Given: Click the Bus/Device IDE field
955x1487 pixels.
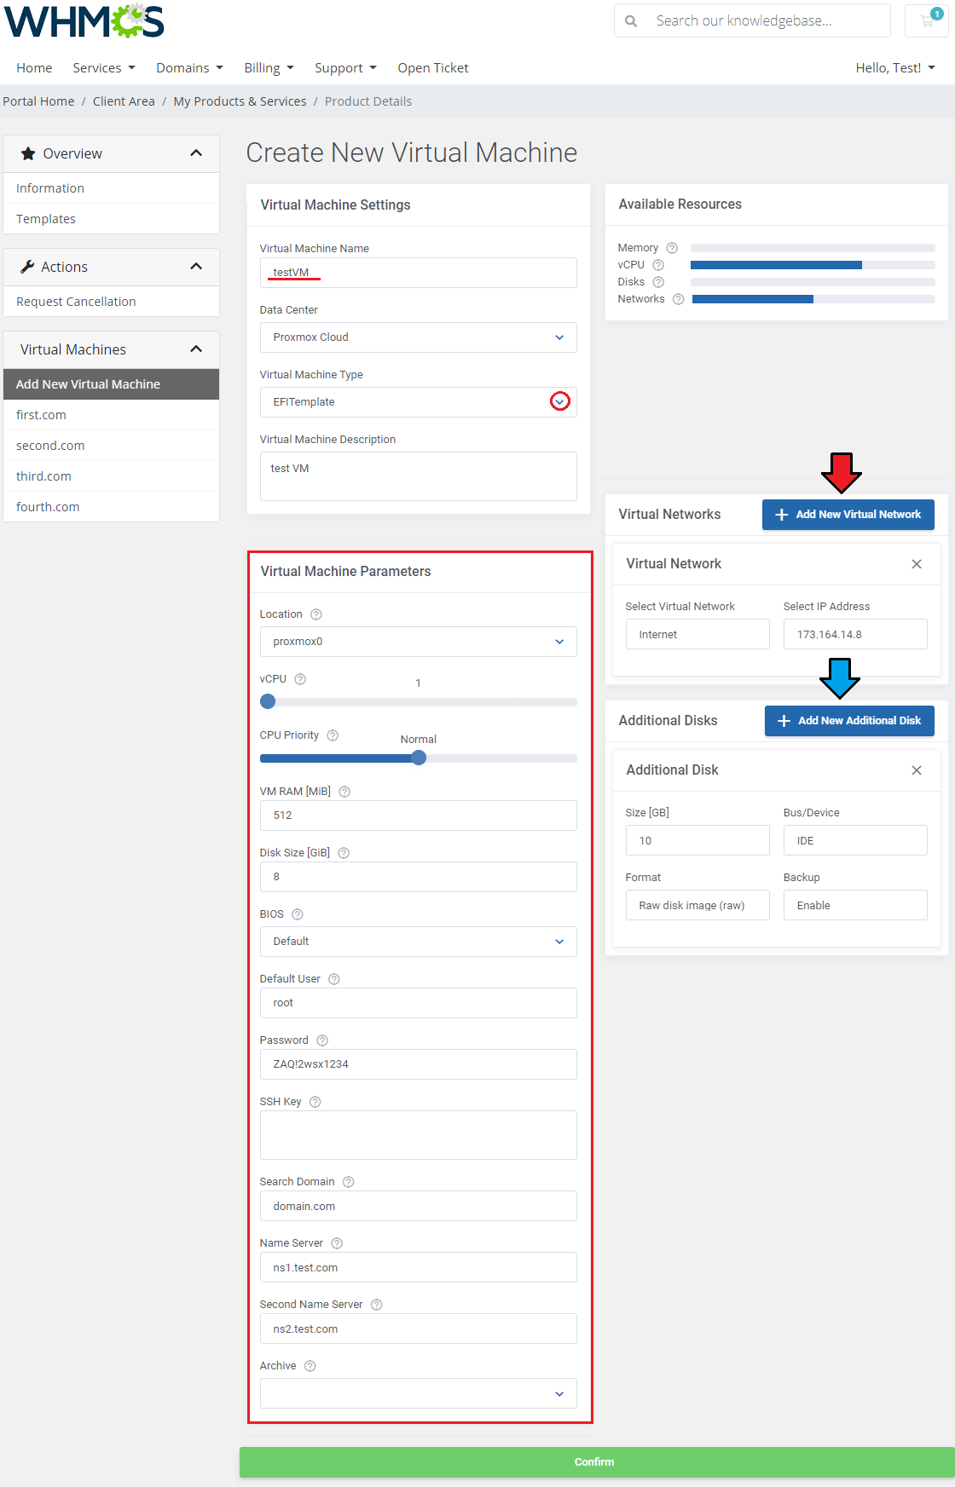Looking at the screenshot, I should tap(855, 840).
